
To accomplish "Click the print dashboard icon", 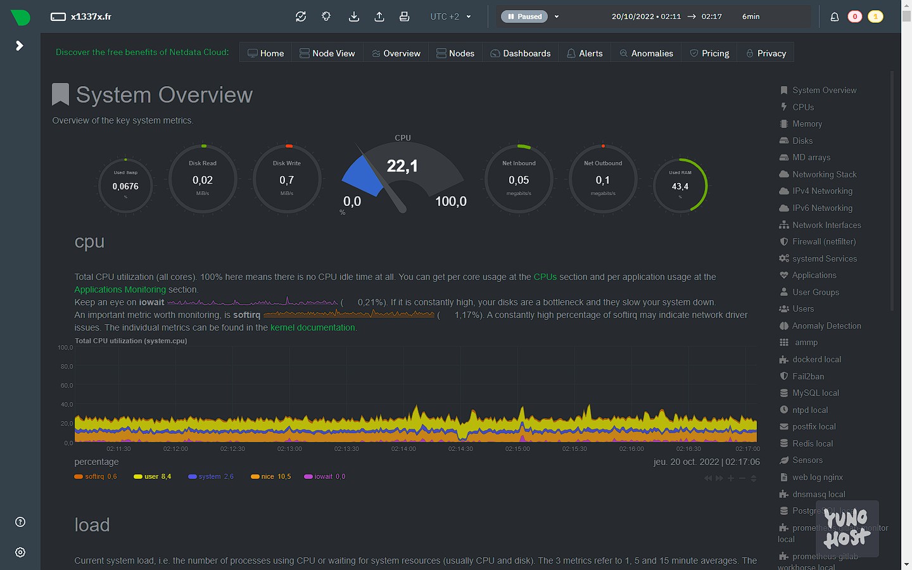I will click(405, 16).
